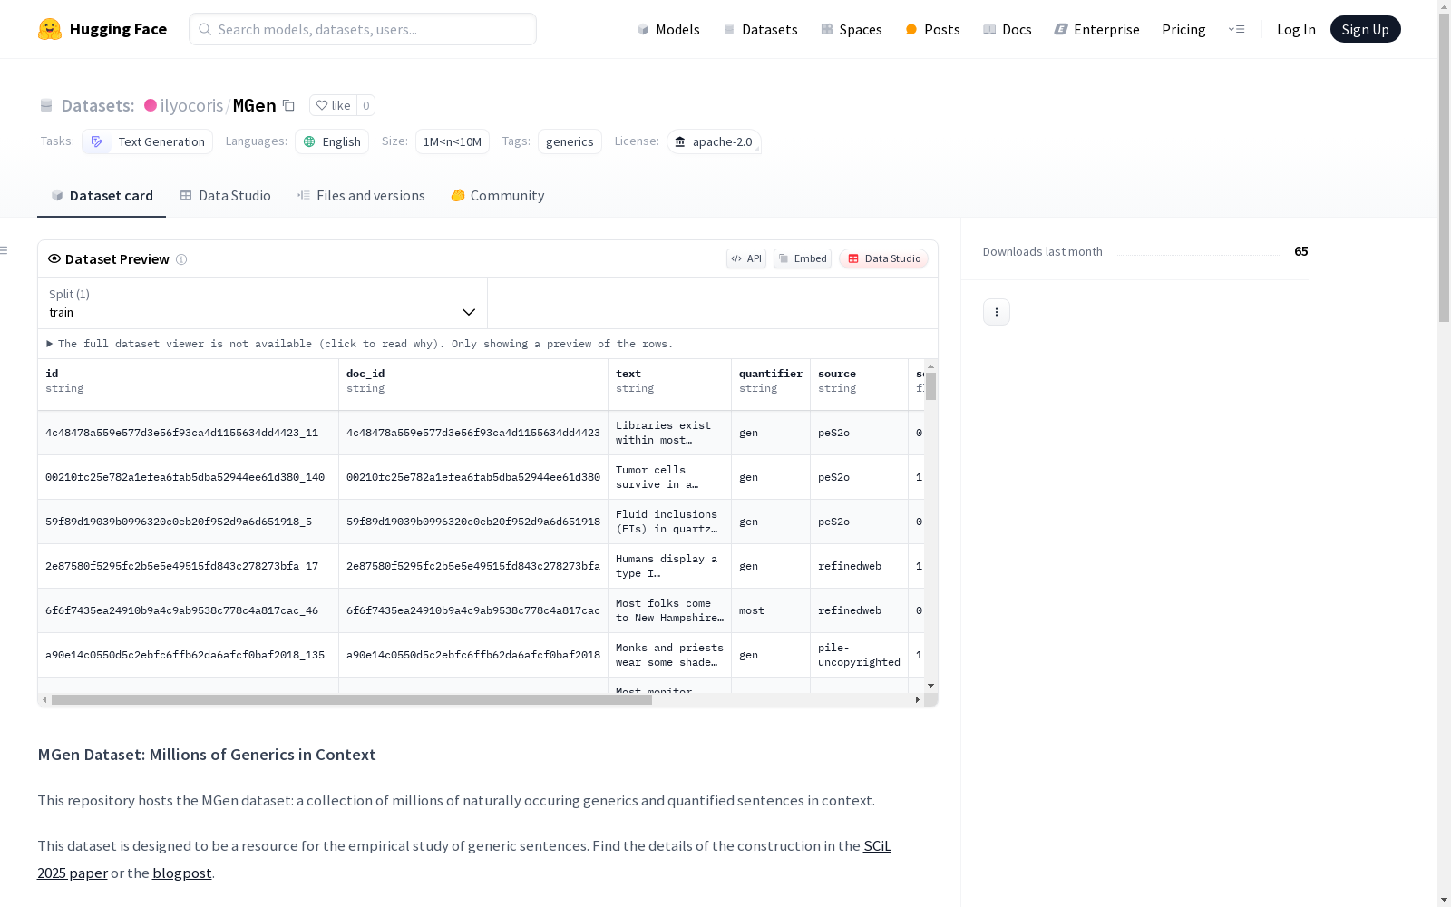Click the API button in Dataset Preview
The width and height of the screenshot is (1451, 907).
tap(746, 258)
